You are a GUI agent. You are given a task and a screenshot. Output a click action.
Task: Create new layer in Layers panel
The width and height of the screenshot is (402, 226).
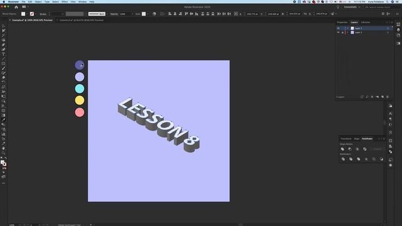[383, 97]
